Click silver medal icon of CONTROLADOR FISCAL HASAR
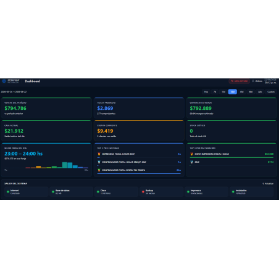The width and height of the screenshot is (279, 279). click(99, 162)
